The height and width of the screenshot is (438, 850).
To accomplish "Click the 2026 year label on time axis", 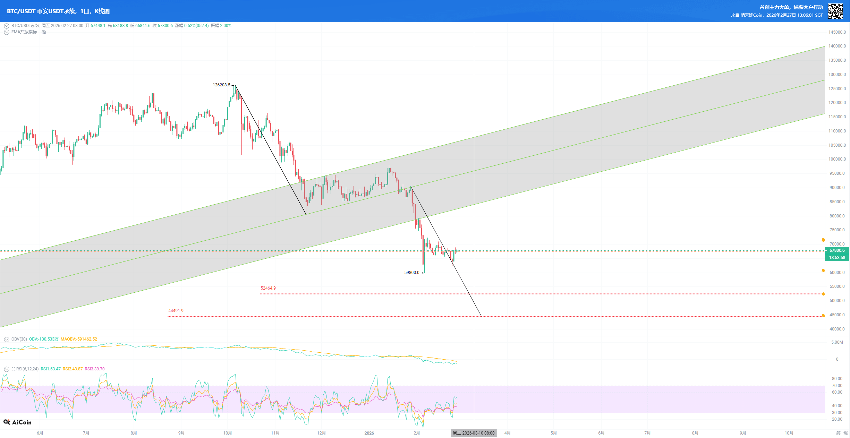I will (369, 433).
